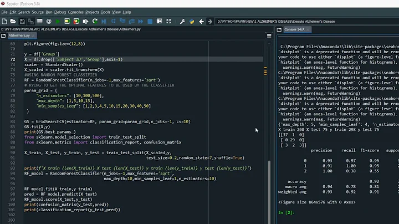Go back with left arrow

click(201, 22)
